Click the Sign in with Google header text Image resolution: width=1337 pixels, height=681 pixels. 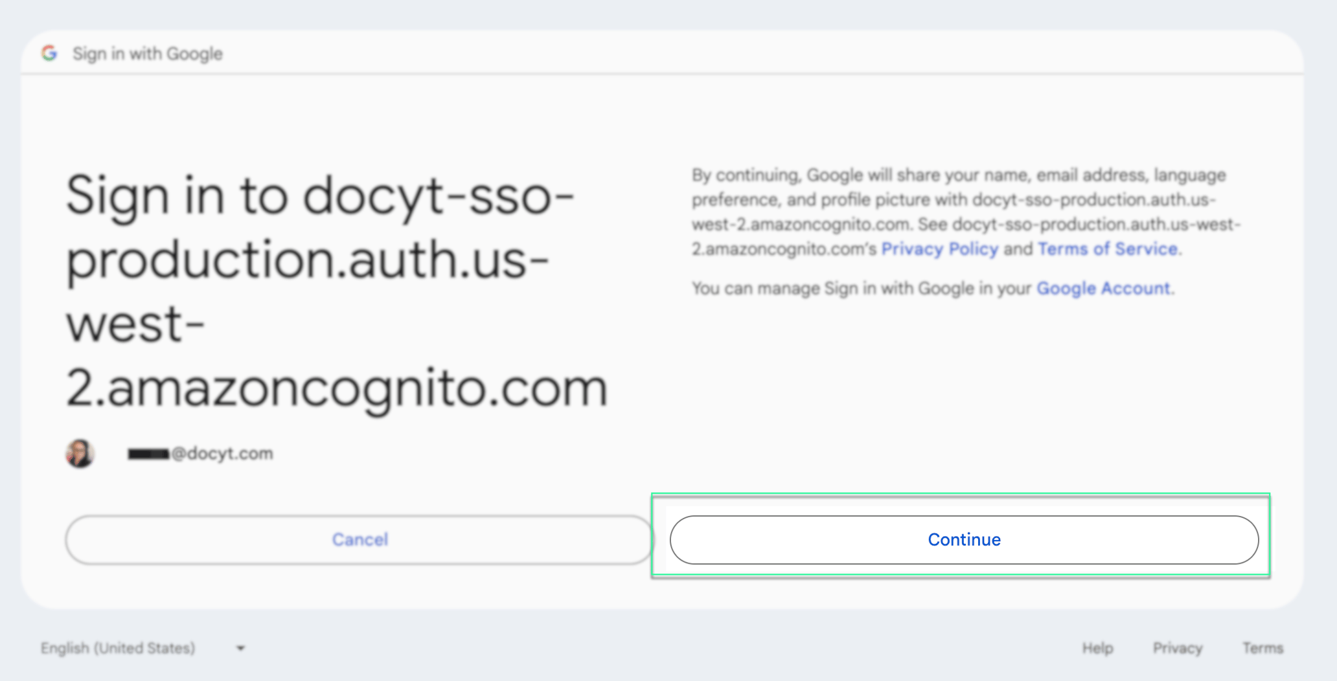coord(147,53)
